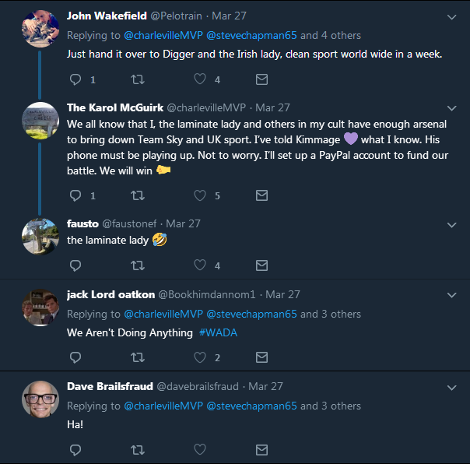Like The Karol McGuirk's PayPal tweet

pyautogui.click(x=200, y=195)
